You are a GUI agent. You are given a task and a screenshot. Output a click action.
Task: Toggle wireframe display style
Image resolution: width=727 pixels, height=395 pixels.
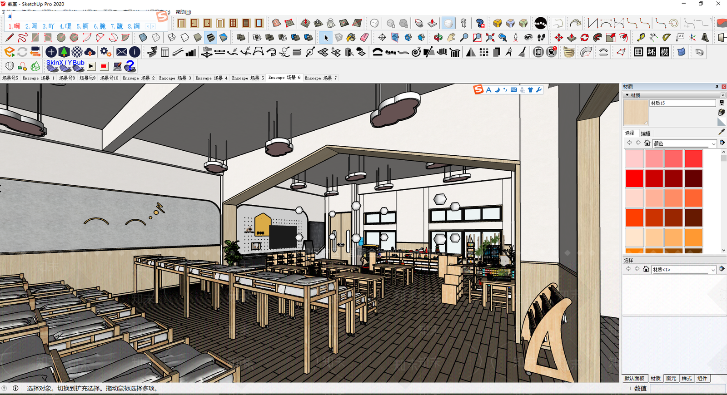[172, 38]
